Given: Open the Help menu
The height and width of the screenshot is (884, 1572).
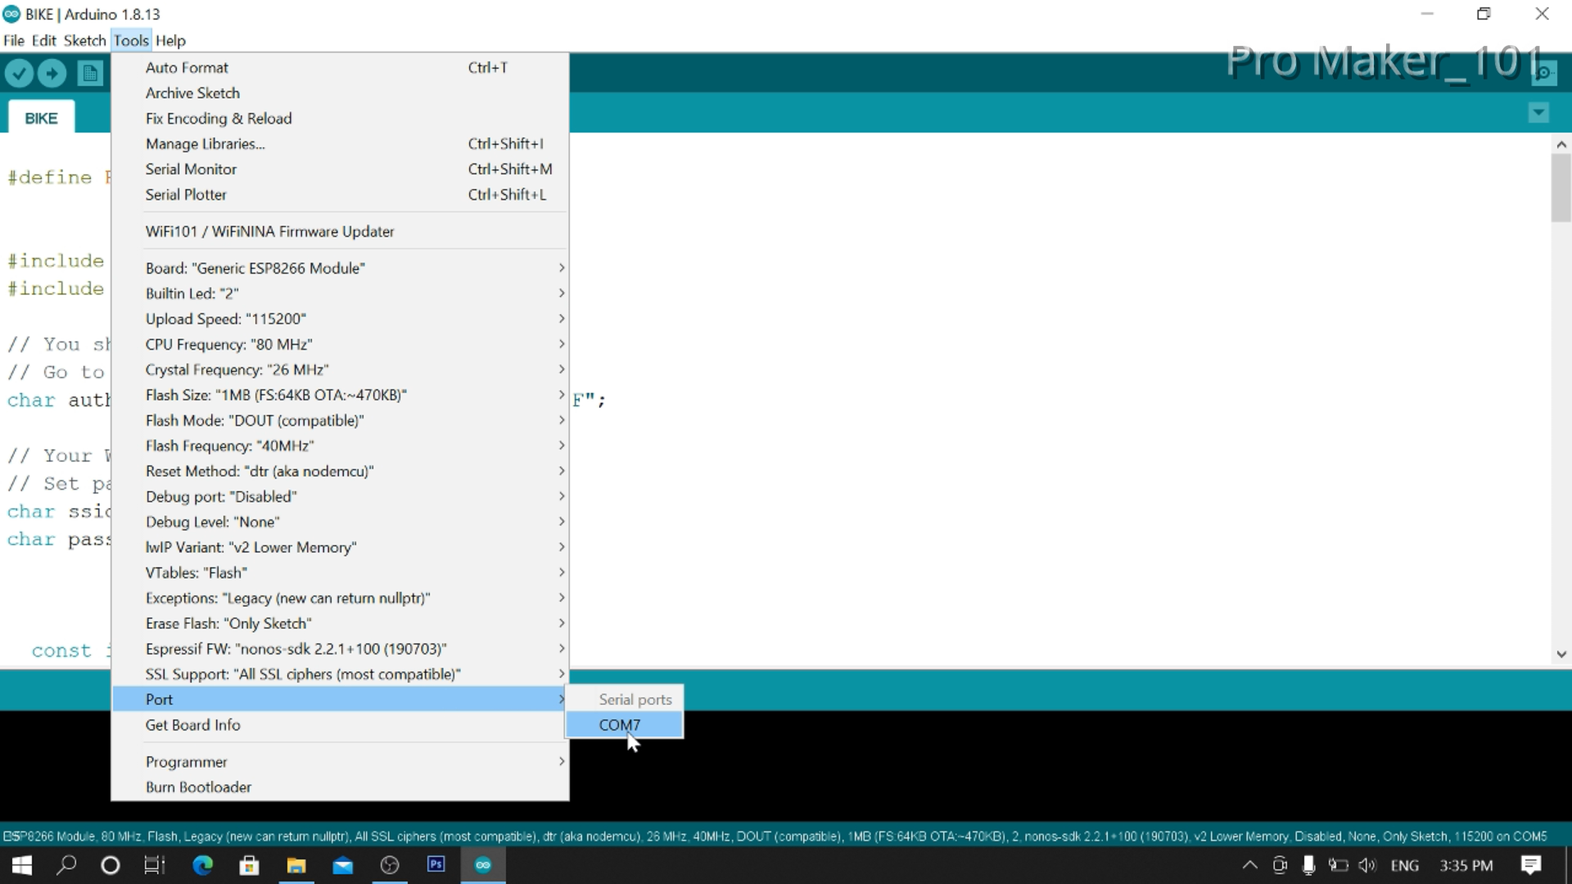Looking at the screenshot, I should pos(170,40).
